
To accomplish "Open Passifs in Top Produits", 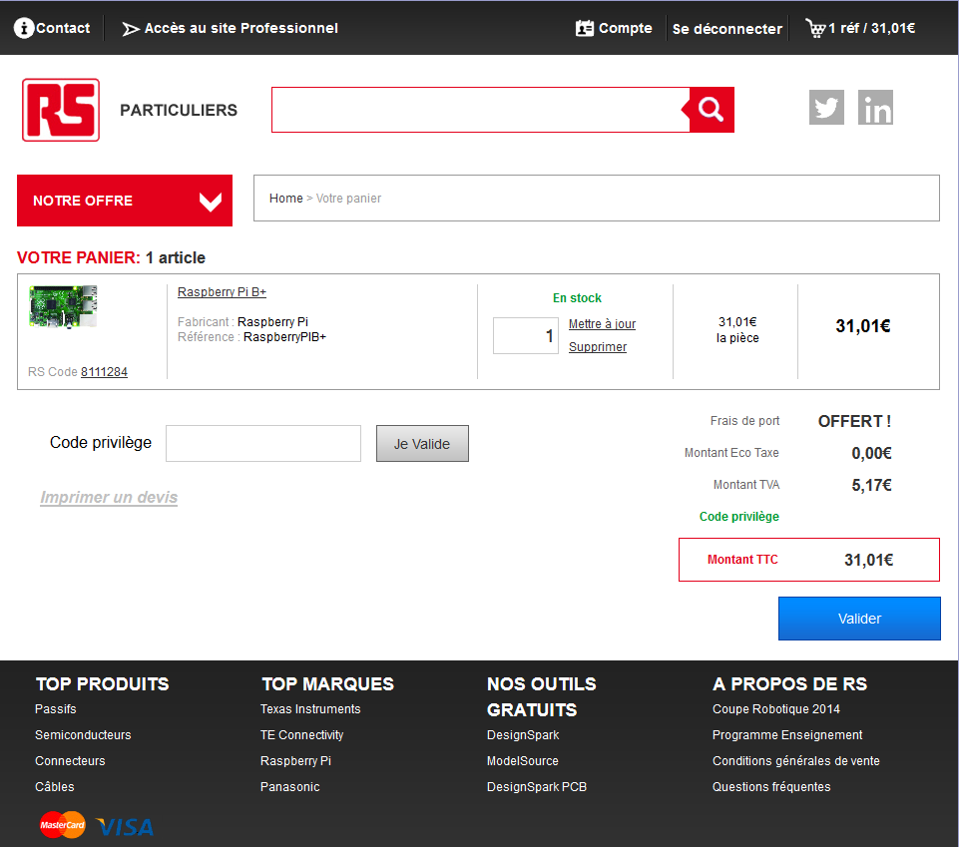I will click(56, 708).
